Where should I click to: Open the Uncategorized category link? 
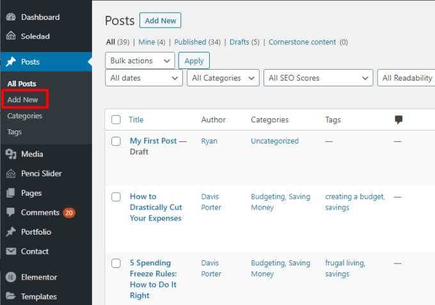pyautogui.click(x=274, y=141)
